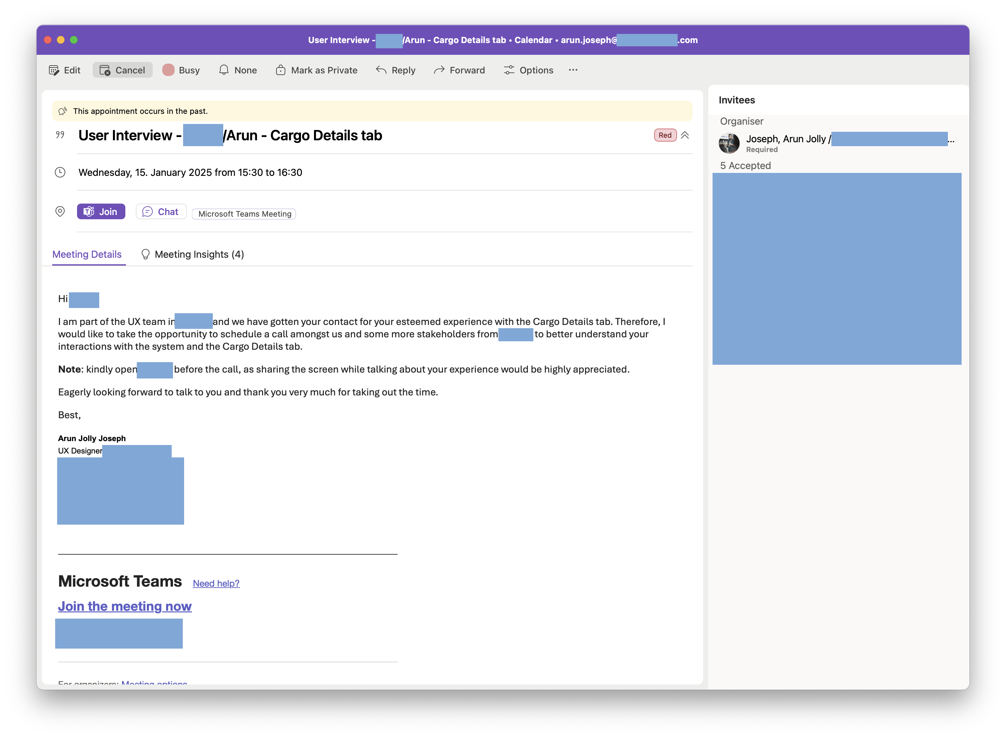Click the lock private icon

281,70
